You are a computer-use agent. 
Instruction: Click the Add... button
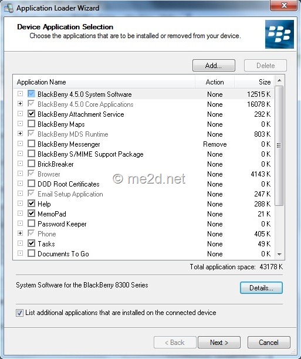[214, 66]
